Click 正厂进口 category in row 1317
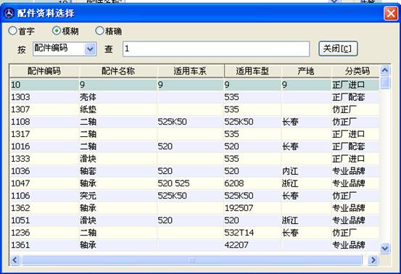401x274 pixels. 348,134
